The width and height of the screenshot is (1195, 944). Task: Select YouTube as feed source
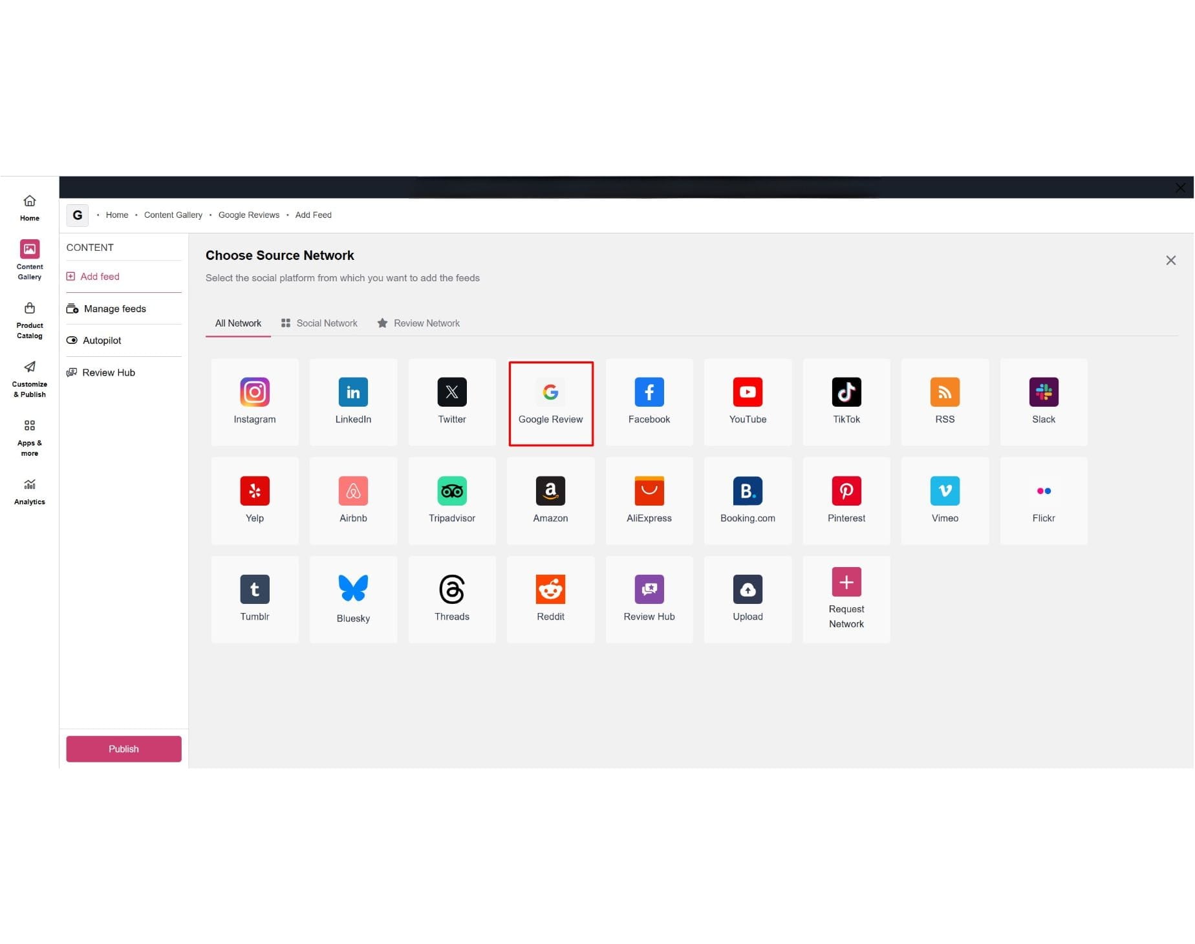(748, 402)
